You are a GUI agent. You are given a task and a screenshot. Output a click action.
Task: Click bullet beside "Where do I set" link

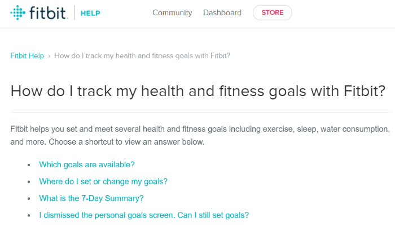click(x=29, y=182)
